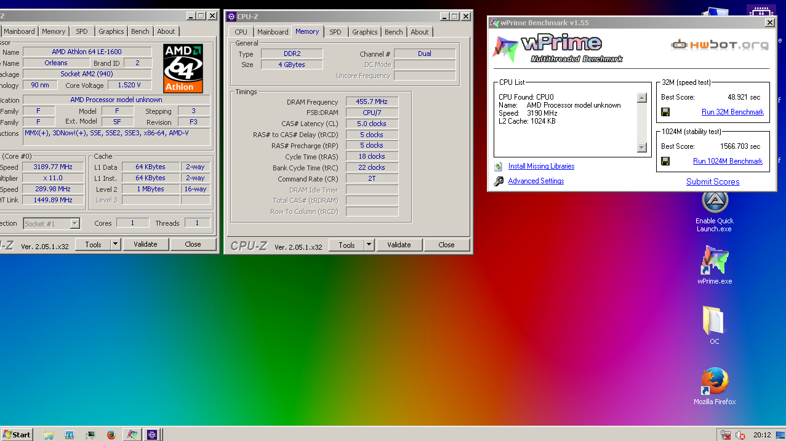Click the wPrime Multithreaded Benchmark logo
786x441 pixels.
pos(557,49)
